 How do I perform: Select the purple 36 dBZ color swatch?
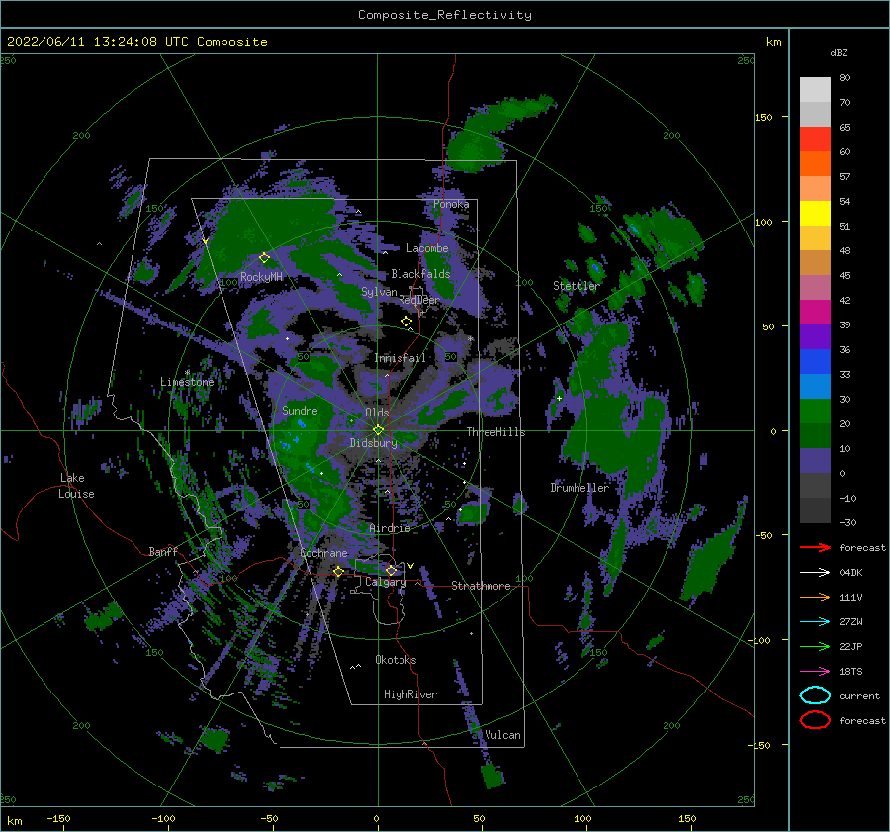click(815, 336)
